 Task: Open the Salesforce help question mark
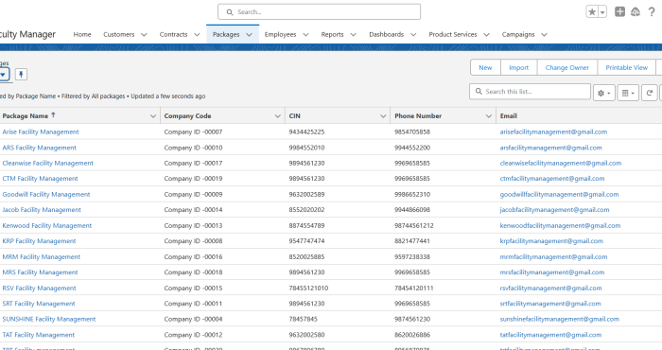652,11
